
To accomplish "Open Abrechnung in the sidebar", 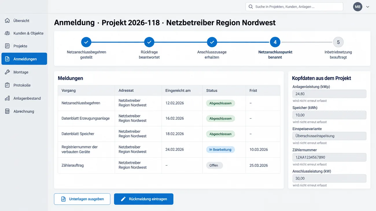I will [24, 111].
